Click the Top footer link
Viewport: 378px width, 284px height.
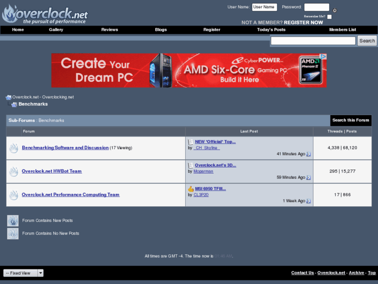pyautogui.click(x=371, y=273)
